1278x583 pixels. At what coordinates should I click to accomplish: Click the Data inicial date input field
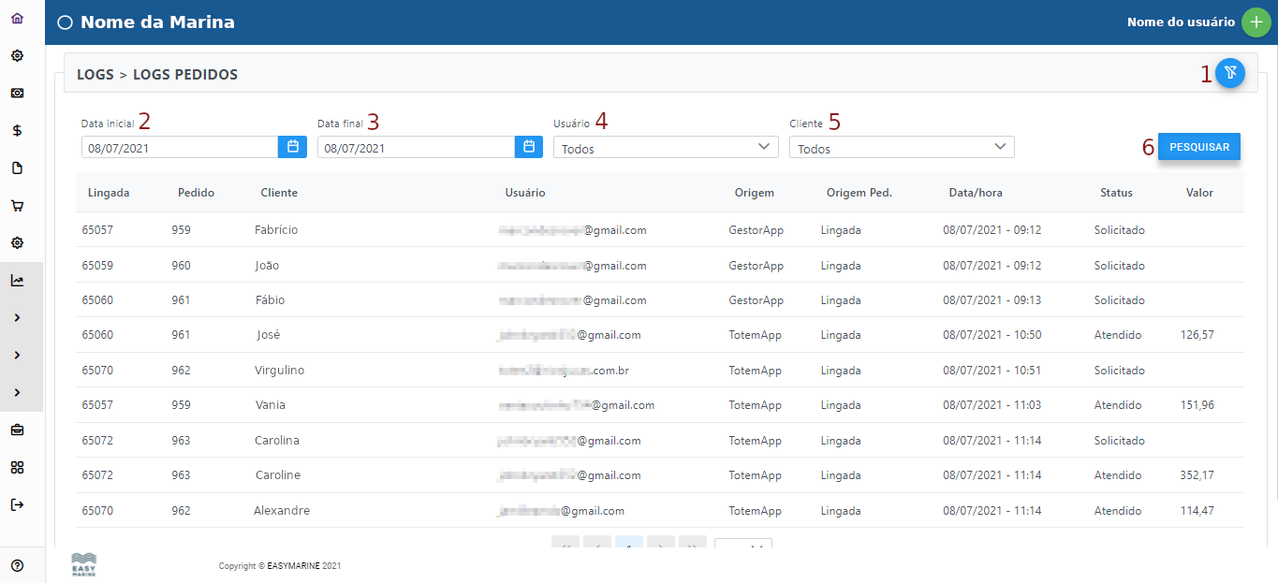tap(179, 148)
